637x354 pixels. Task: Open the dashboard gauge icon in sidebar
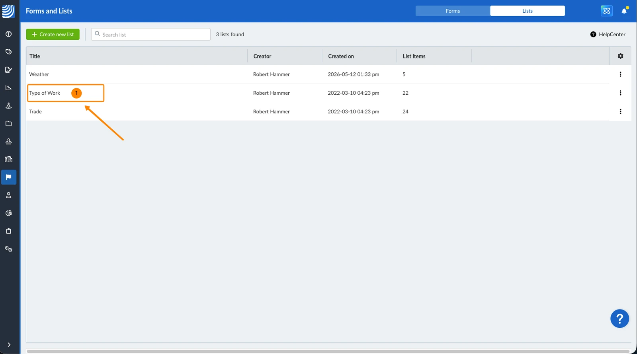pos(8,34)
